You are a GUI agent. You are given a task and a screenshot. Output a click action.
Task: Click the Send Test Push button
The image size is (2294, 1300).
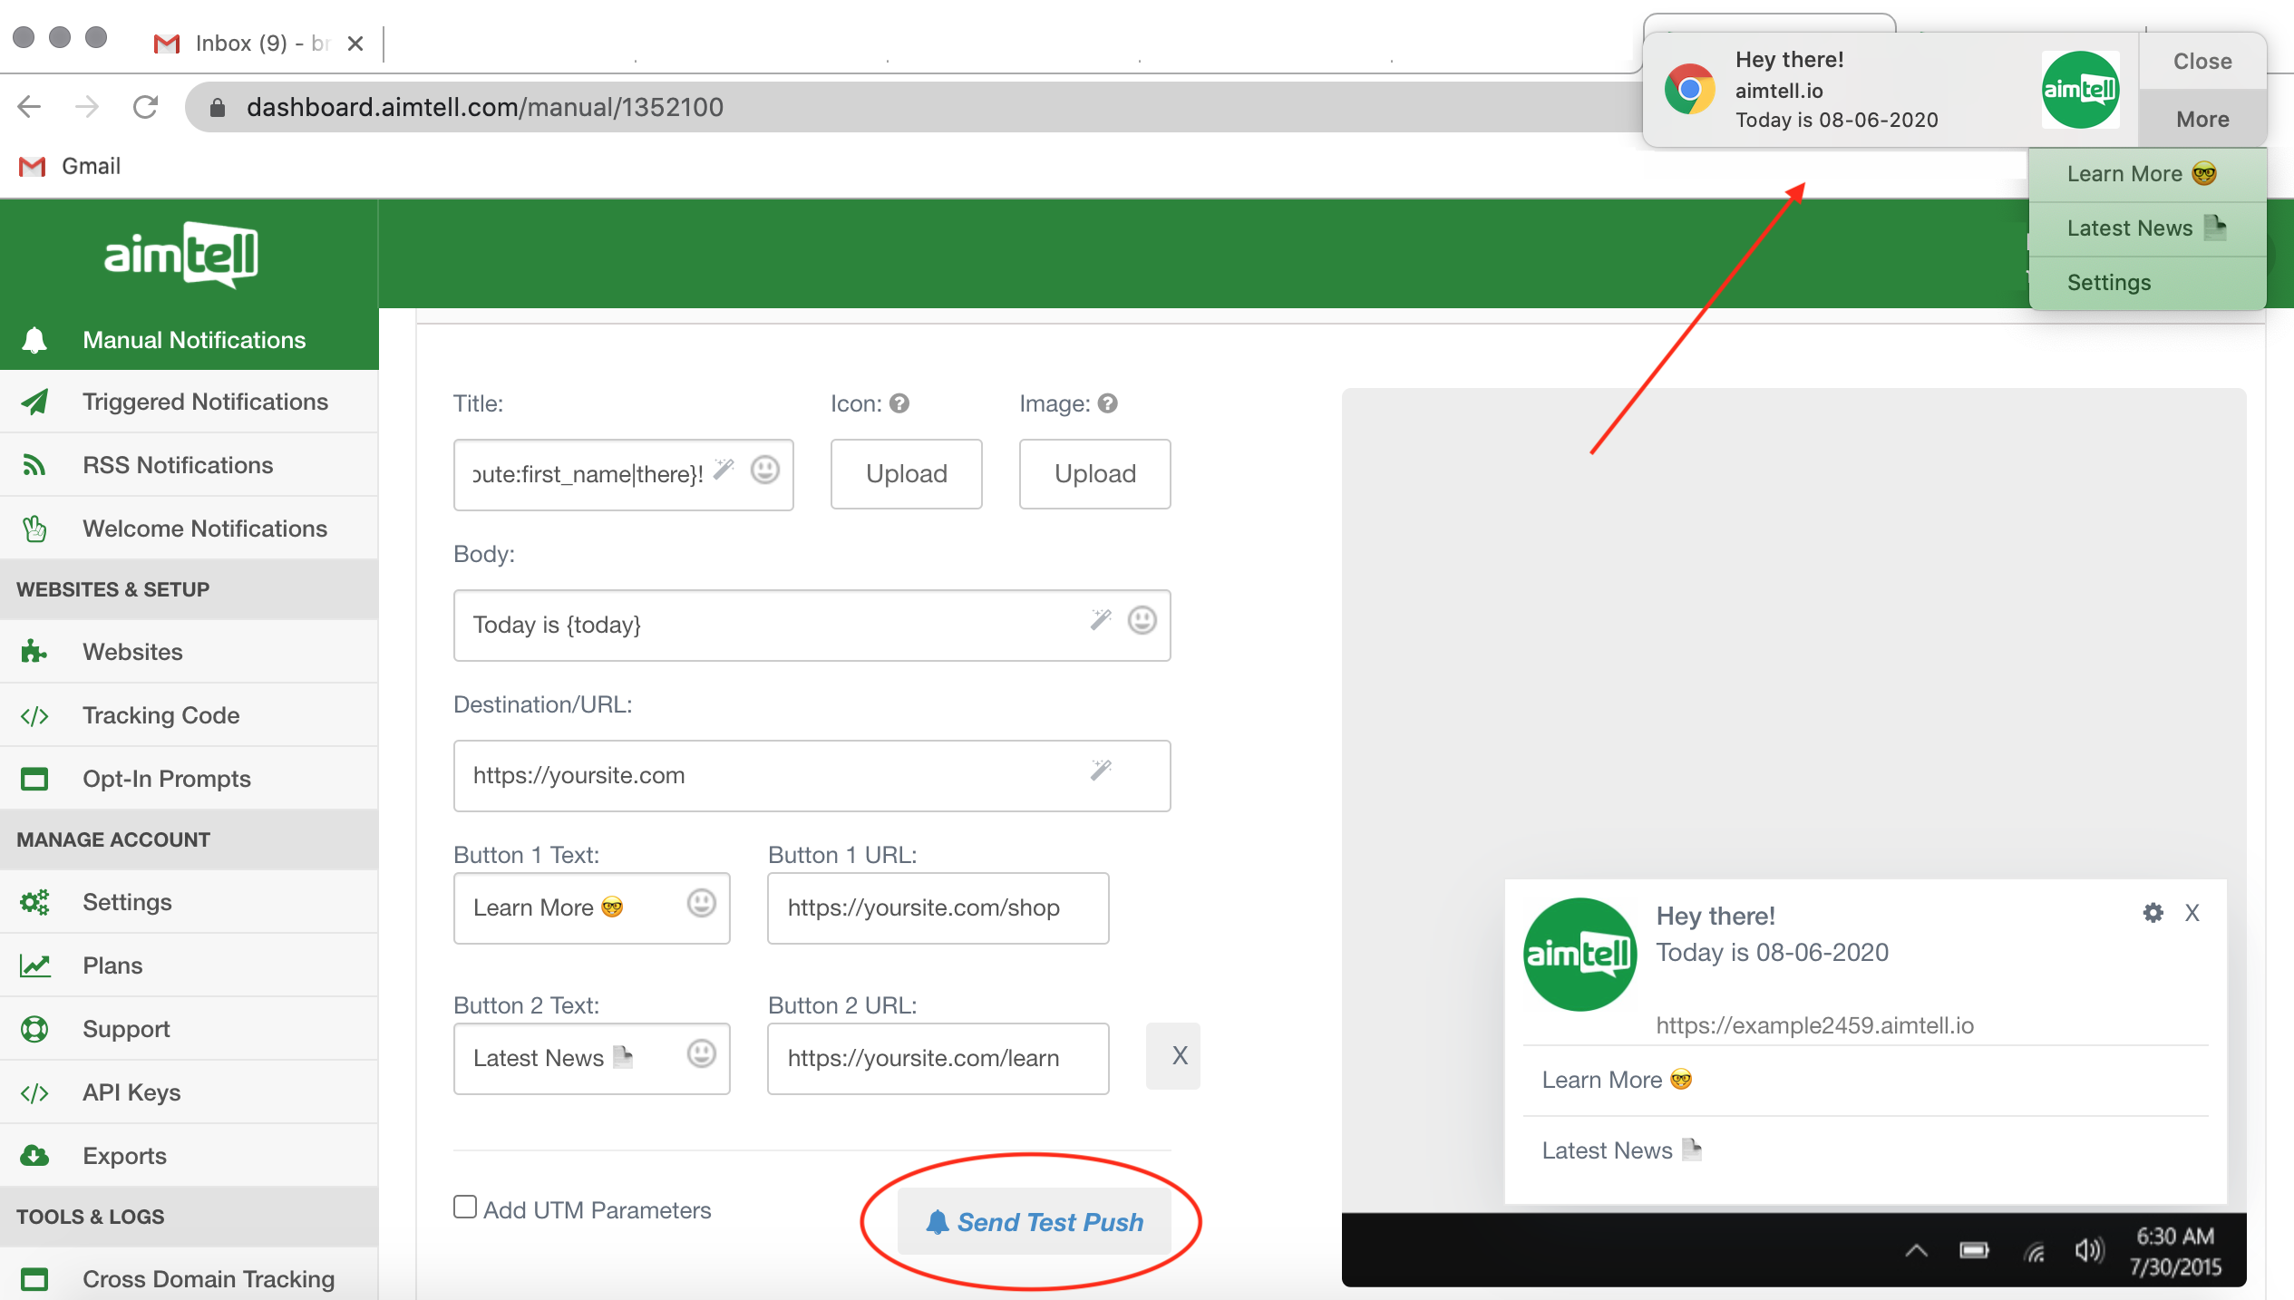click(1034, 1222)
